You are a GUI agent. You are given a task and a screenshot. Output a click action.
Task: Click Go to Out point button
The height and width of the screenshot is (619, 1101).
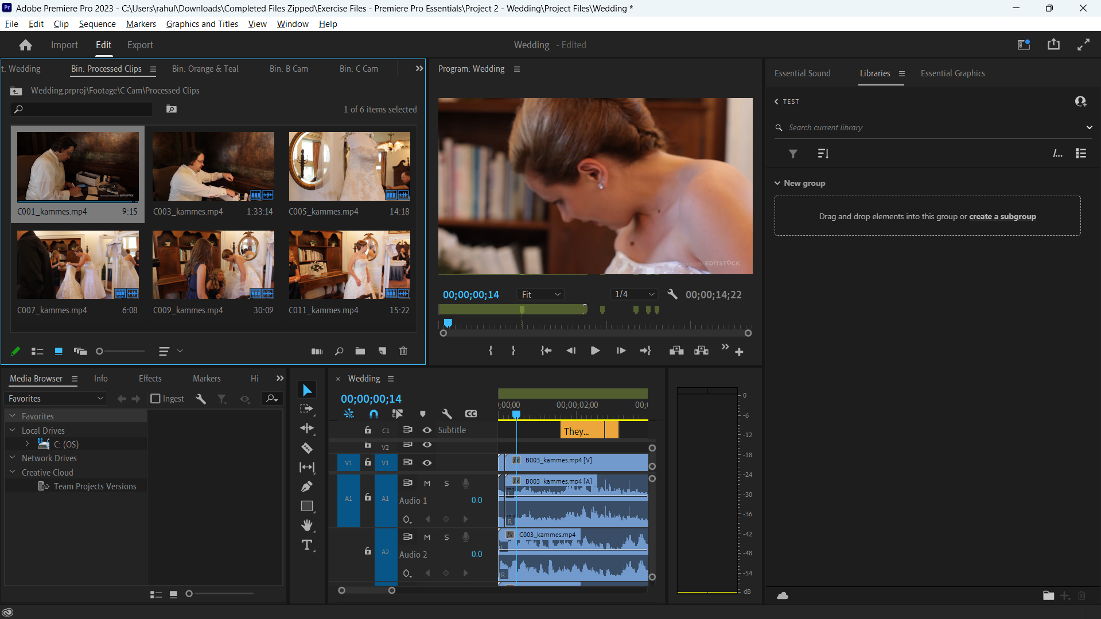click(x=645, y=351)
